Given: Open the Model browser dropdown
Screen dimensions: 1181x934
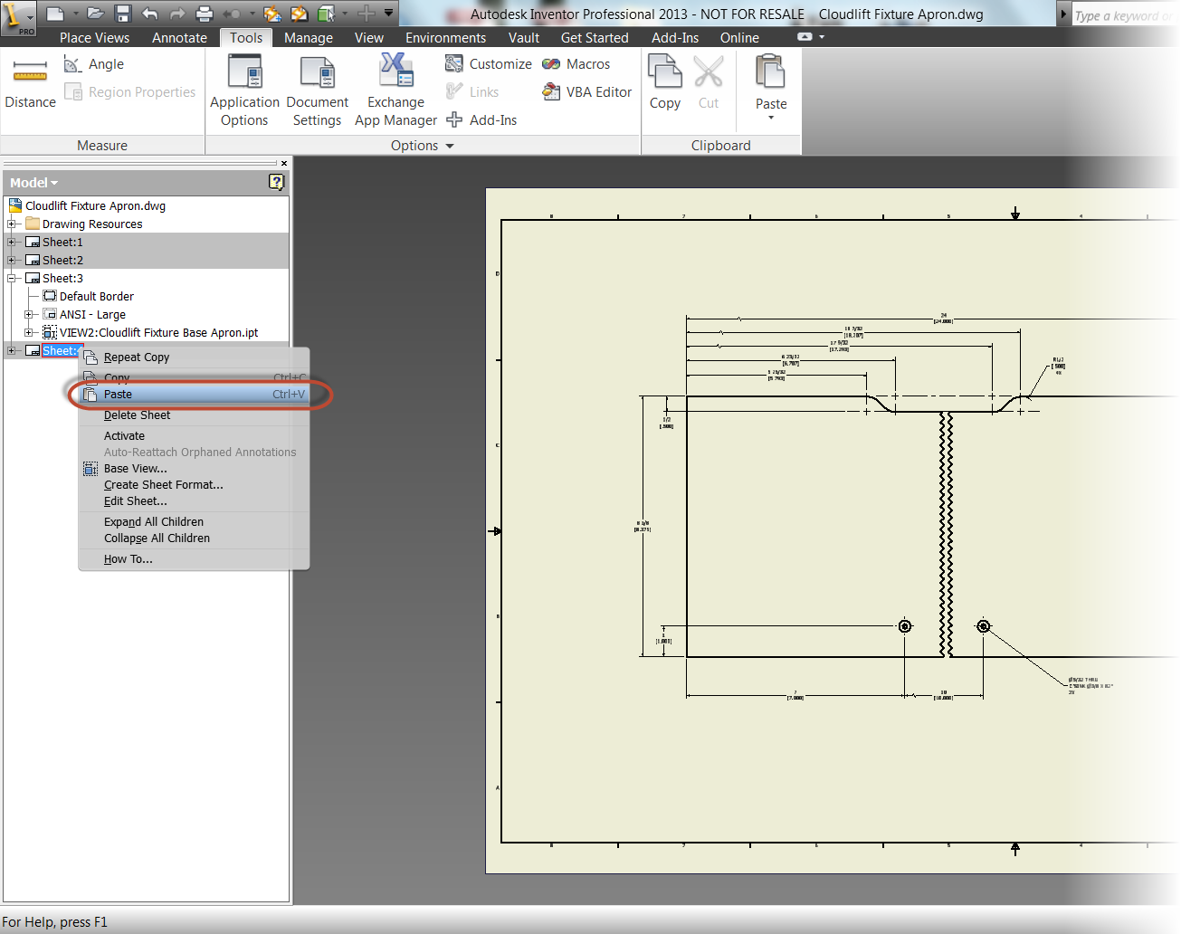Looking at the screenshot, I should (34, 183).
